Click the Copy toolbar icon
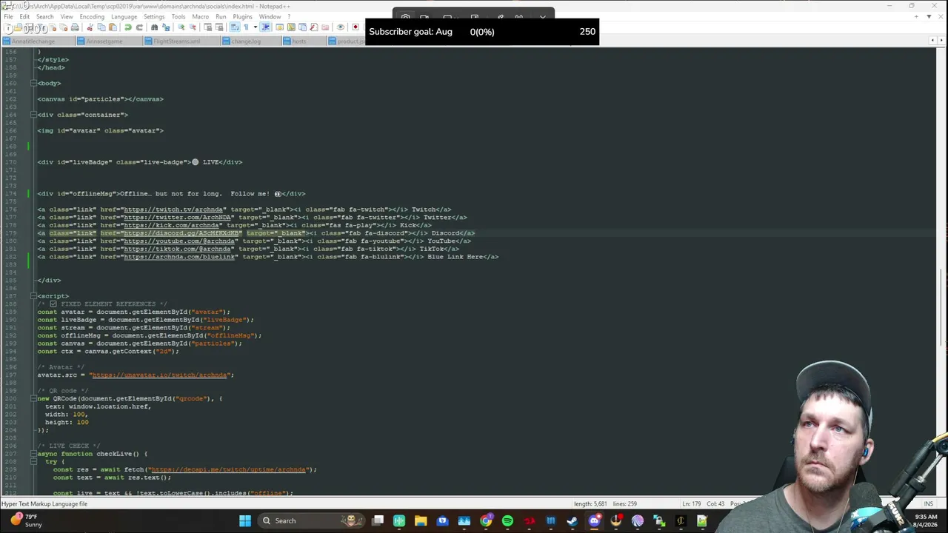Screen dimensions: 948x533 (x=101, y=27)
